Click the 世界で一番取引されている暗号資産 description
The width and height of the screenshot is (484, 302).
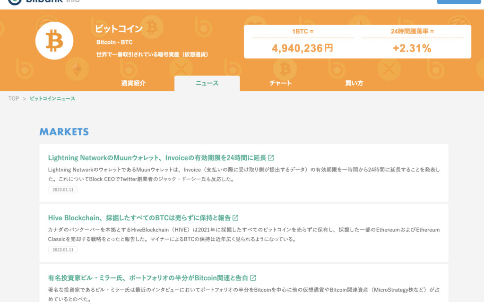coord(153,55)
